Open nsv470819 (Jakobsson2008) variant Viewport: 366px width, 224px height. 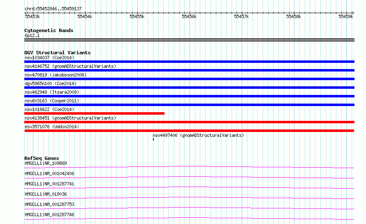coord(56,75)
